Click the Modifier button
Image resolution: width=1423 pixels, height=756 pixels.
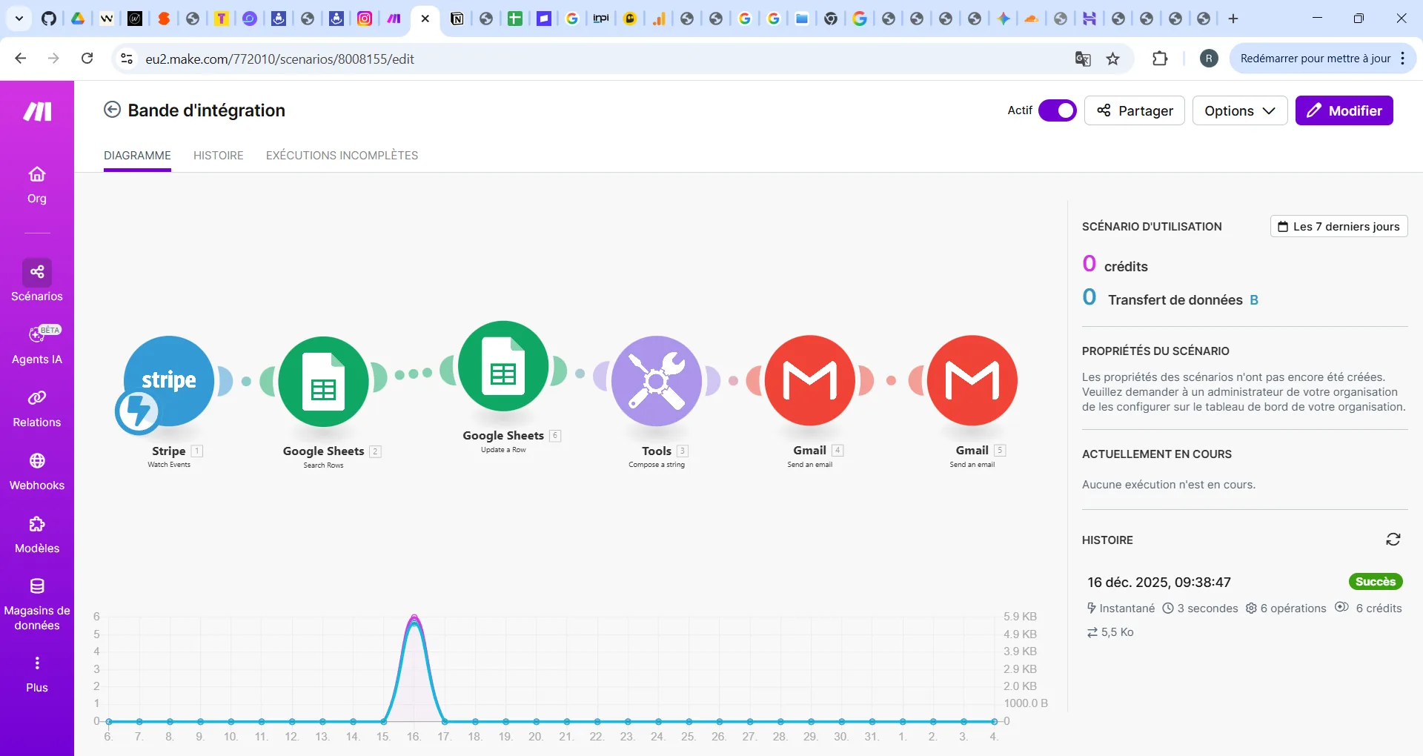coord(1344,110)
